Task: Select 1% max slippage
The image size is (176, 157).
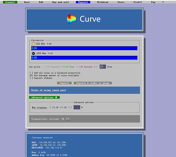Action: pyautogui.click(x=63, y=107)
